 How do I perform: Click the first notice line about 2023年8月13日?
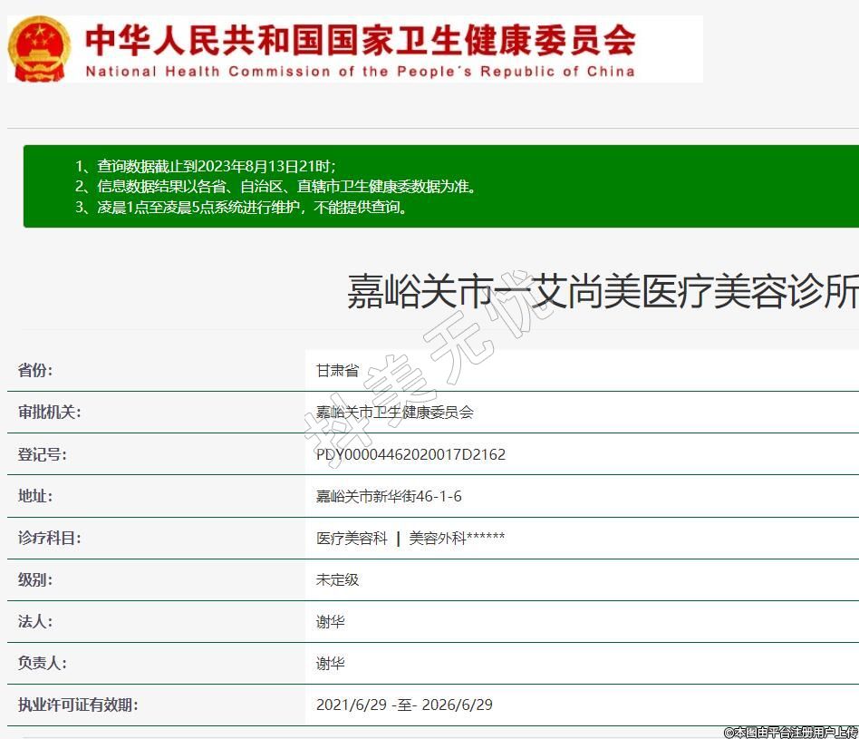pyautogui.click(x=206, y=166)
